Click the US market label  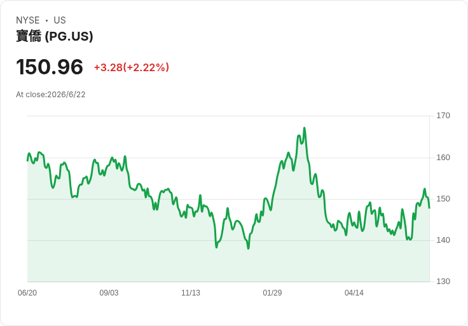click(x=60, y=20)
